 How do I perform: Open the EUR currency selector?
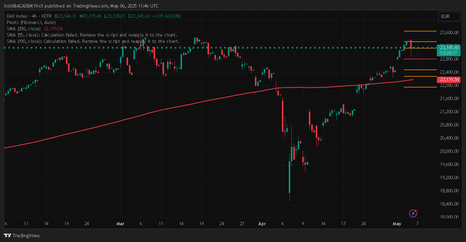click(449, 16)
